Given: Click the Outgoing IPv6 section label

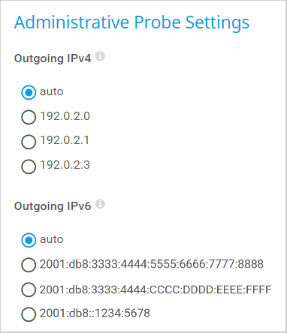Looking at the screenshot, I should 53,206.
